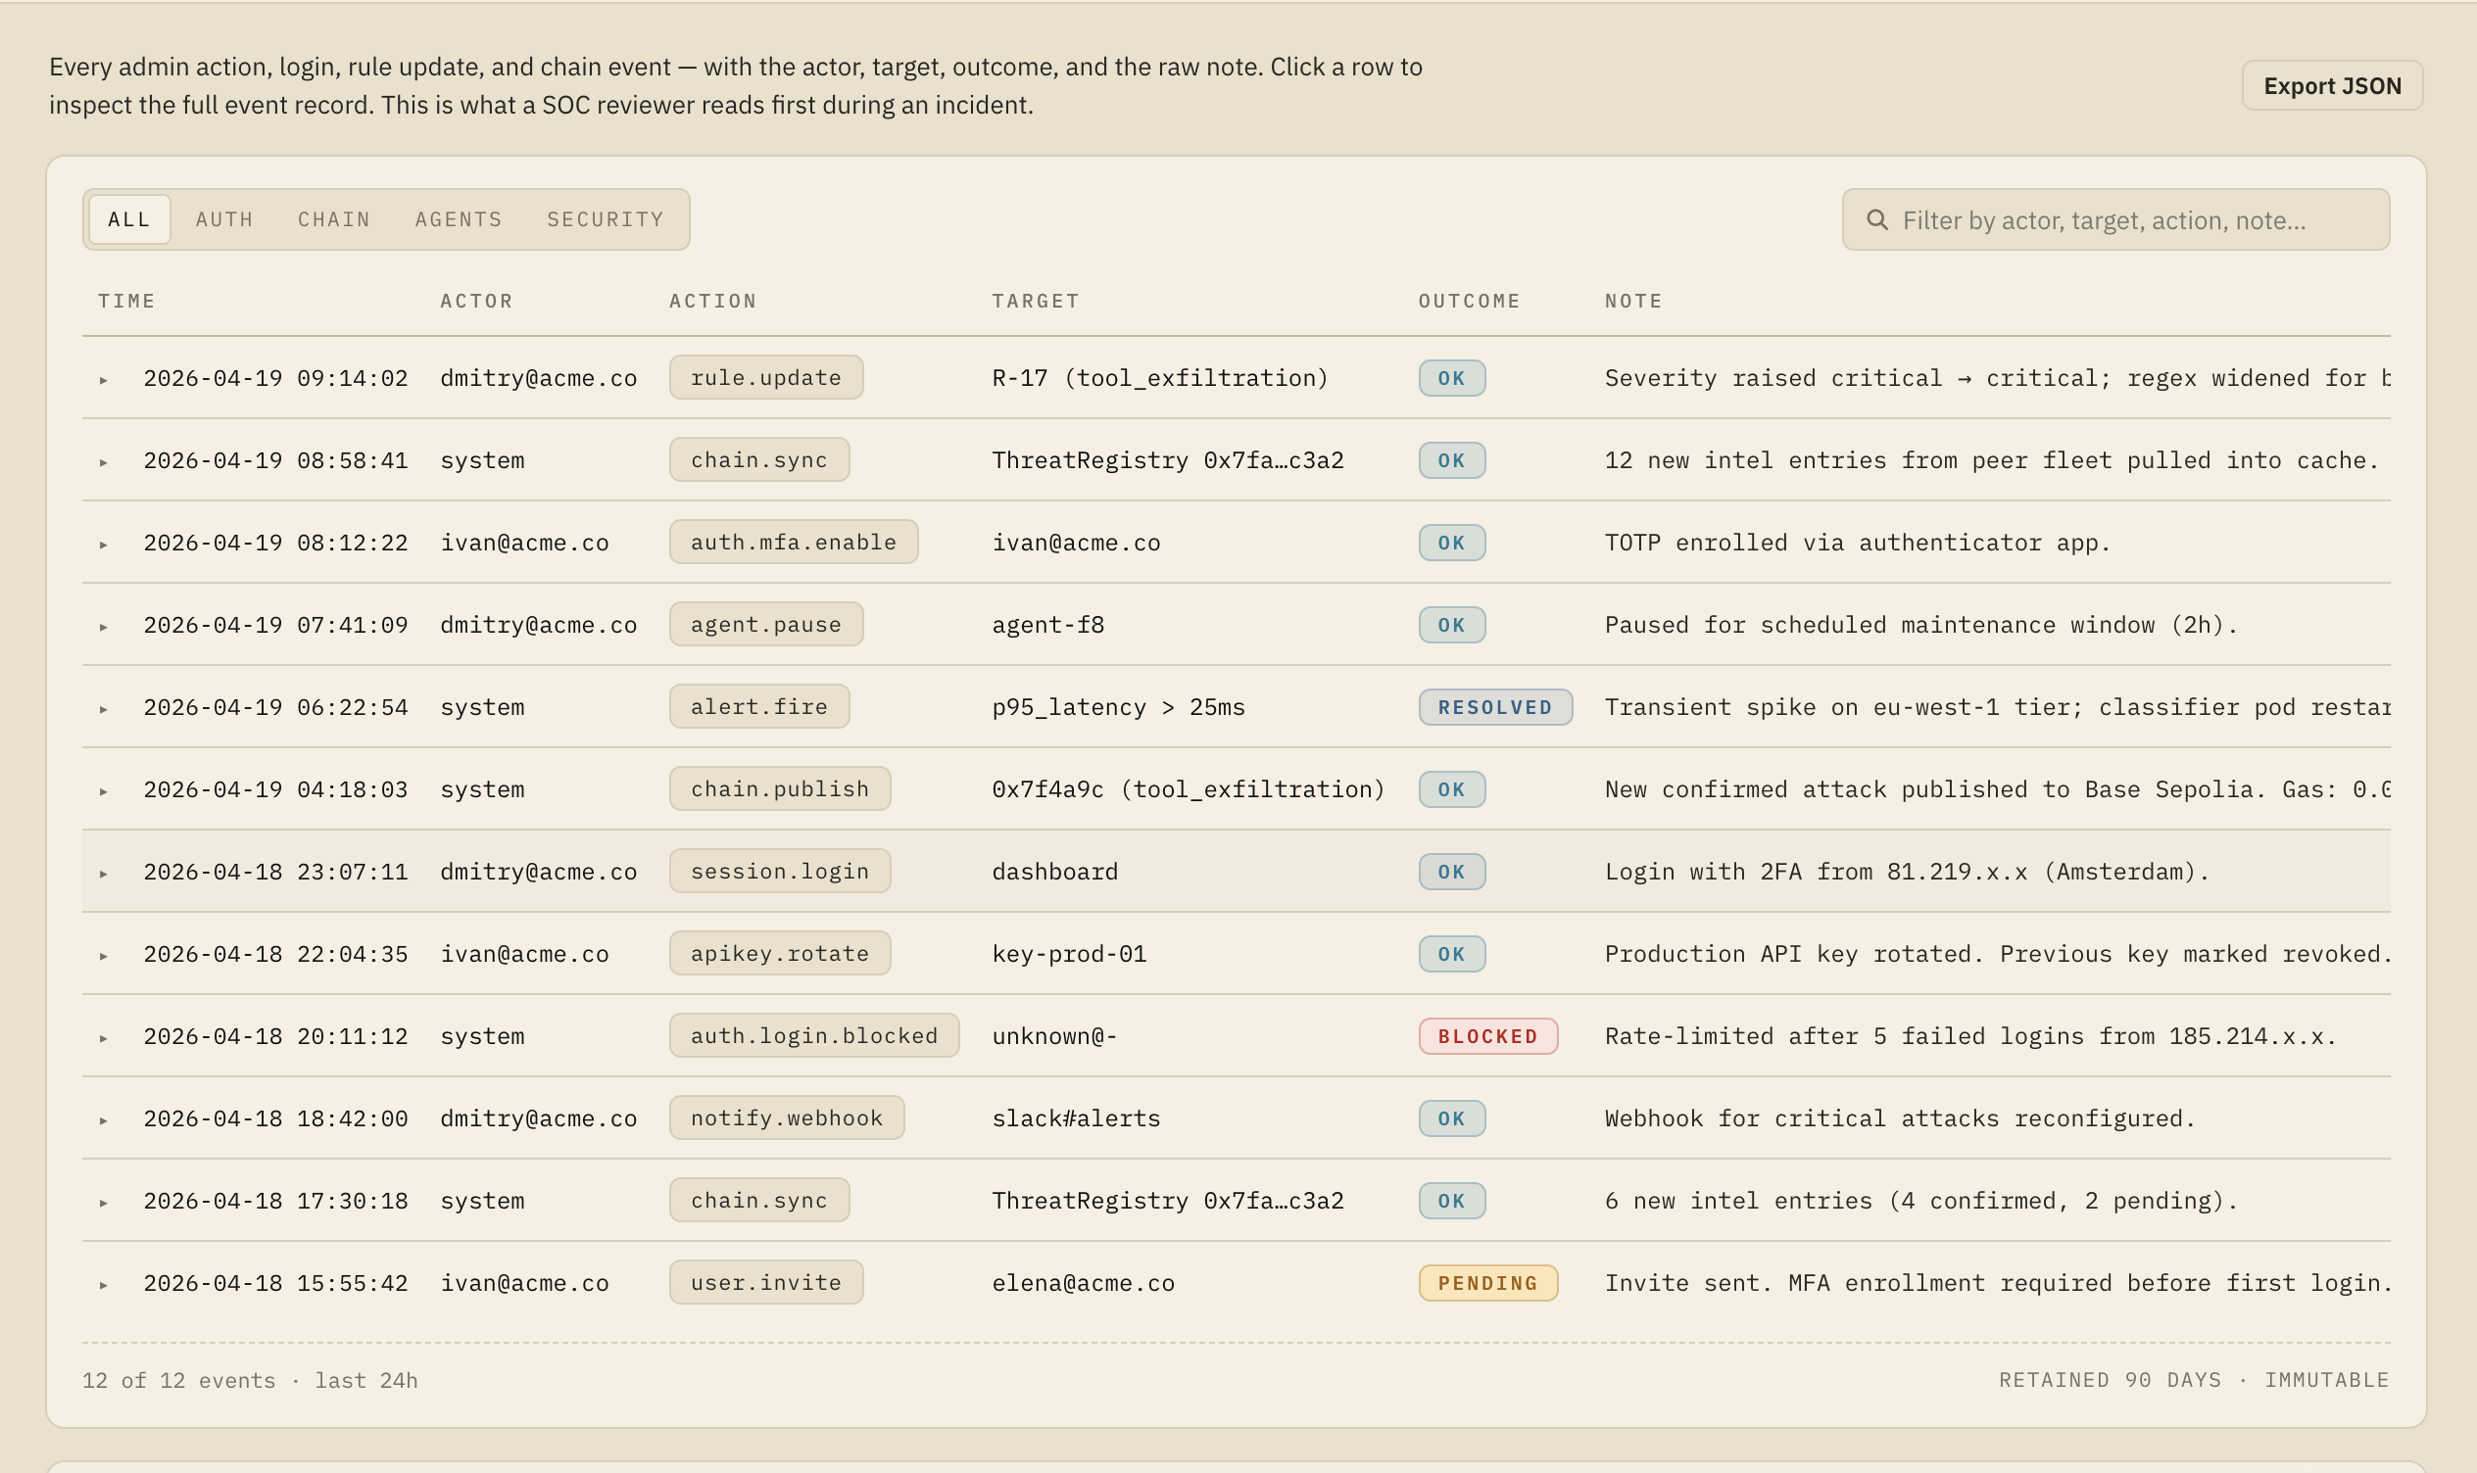Expand the auth.mfa.enable event row arrow
Viewport: 2477px width, 1473px height.
tap(103, 544)
